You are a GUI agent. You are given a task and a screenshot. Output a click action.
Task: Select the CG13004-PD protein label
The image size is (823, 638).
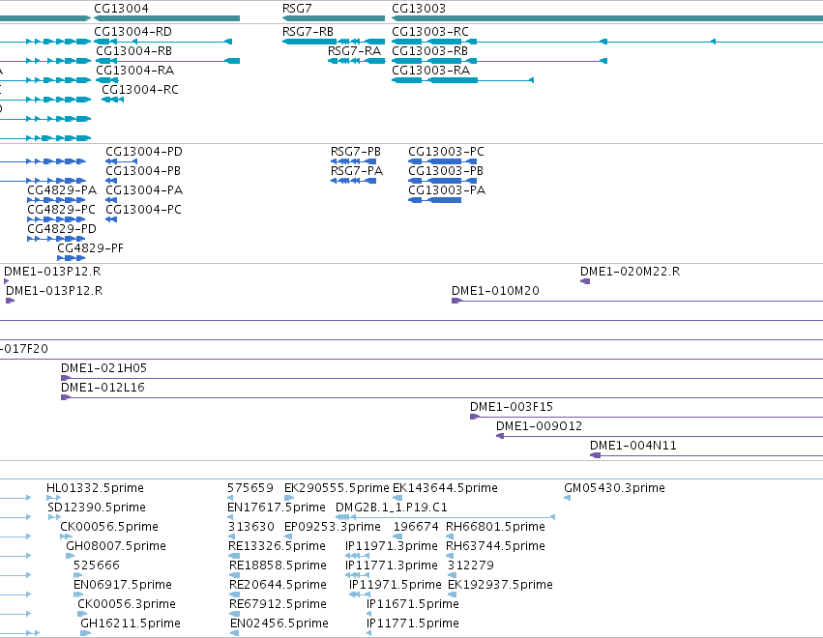(144, 152)
